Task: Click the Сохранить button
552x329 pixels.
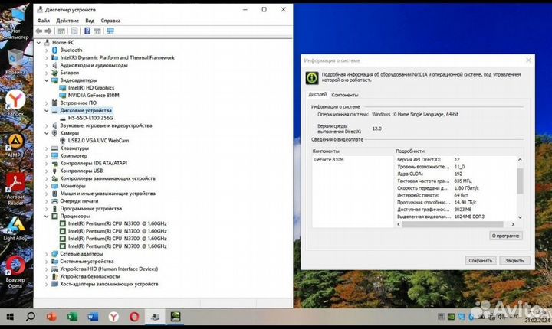Action: [481, 260]
